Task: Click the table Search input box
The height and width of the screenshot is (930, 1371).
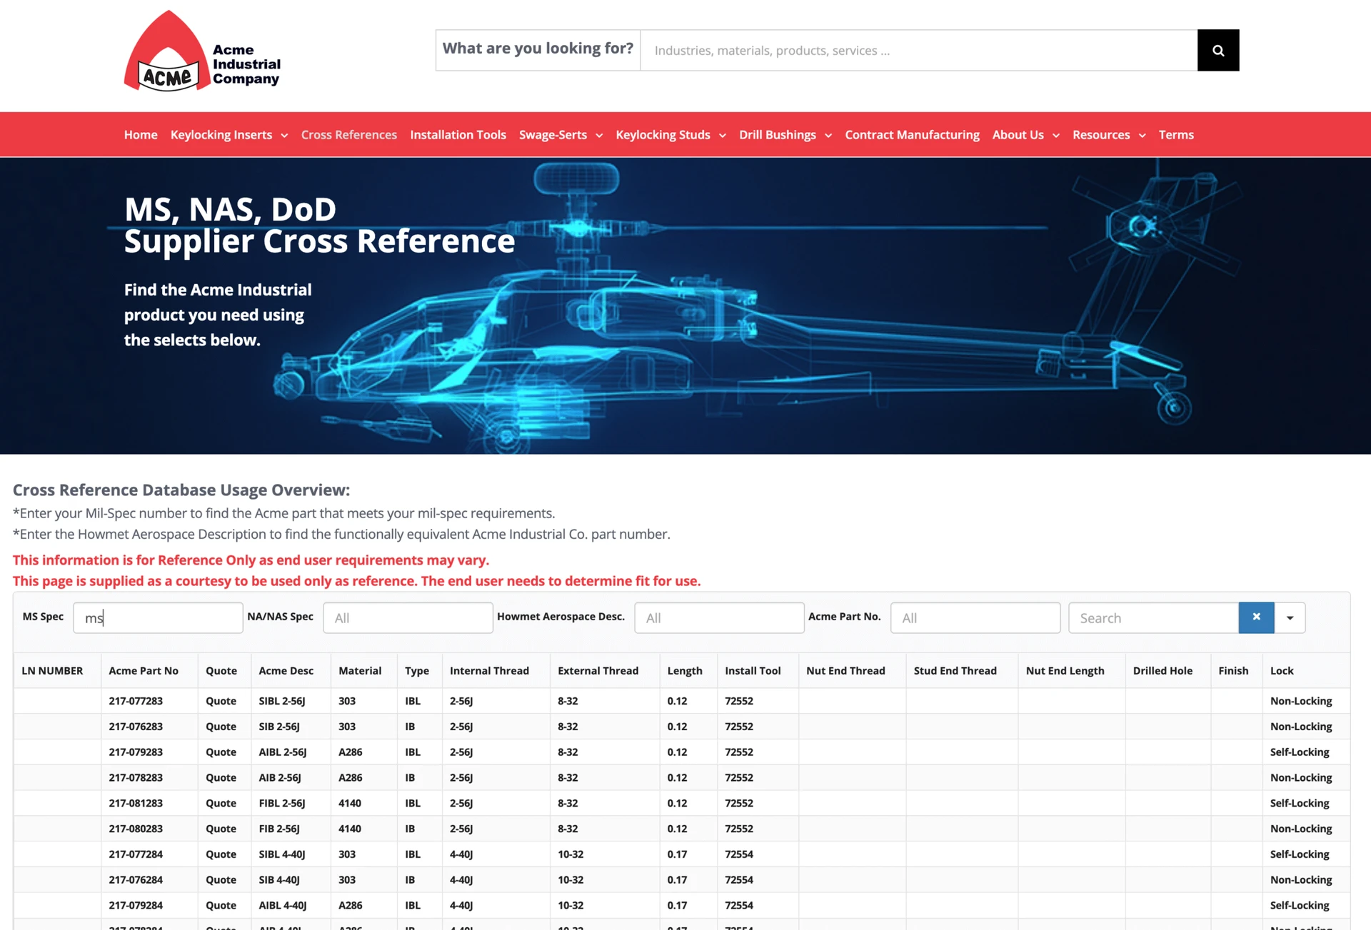Action: tap(1153, 617)
